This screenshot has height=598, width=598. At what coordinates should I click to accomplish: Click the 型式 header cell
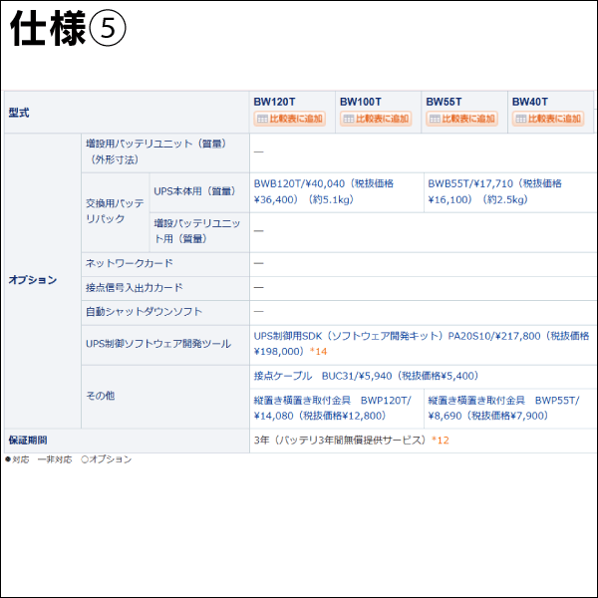tap(127, 113)
